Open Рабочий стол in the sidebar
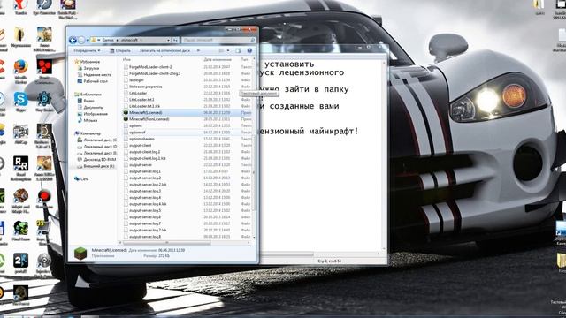 pyautogui.click(x=92, y=81)
